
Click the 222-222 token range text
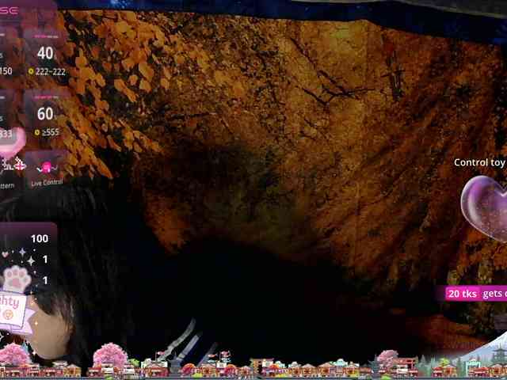pyautogui.click(x=51, y=71)
